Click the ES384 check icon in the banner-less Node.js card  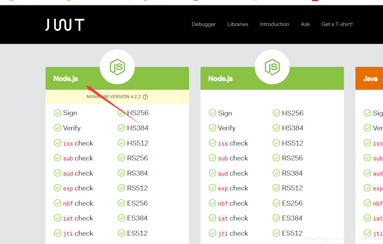[276, 218]
